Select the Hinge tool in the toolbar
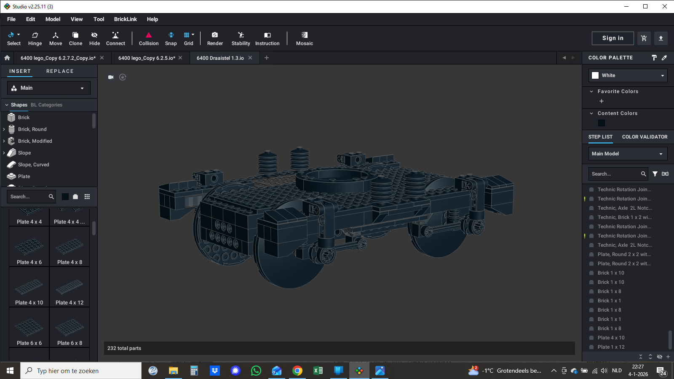674x379 pixels. (x=35, y=38)
